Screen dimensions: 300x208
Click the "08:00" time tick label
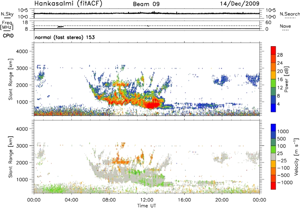109,200
